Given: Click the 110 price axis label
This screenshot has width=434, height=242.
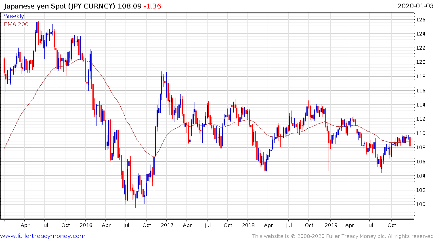Looking at the screenshot, I should (x=421, y=134).
